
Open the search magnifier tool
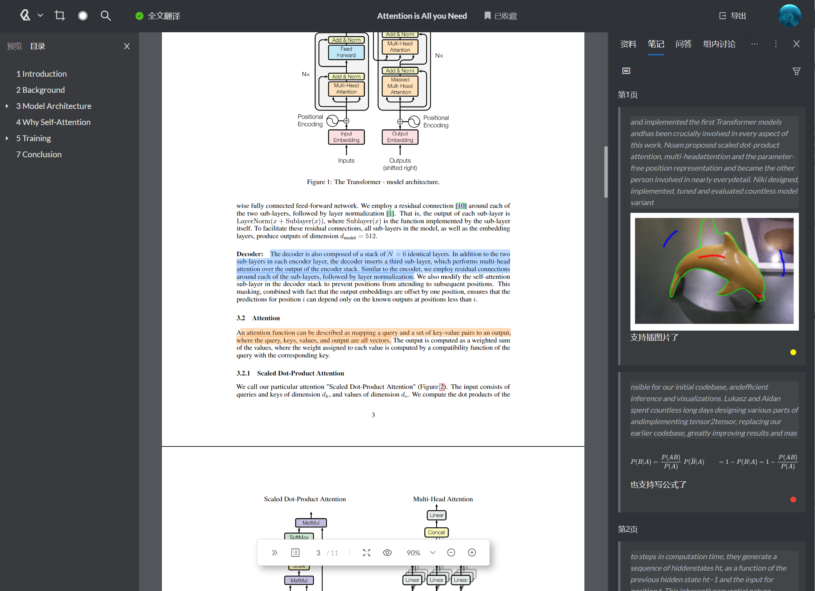[106, 16]
